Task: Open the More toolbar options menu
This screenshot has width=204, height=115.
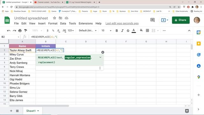Action: click(x=164, y=31)
